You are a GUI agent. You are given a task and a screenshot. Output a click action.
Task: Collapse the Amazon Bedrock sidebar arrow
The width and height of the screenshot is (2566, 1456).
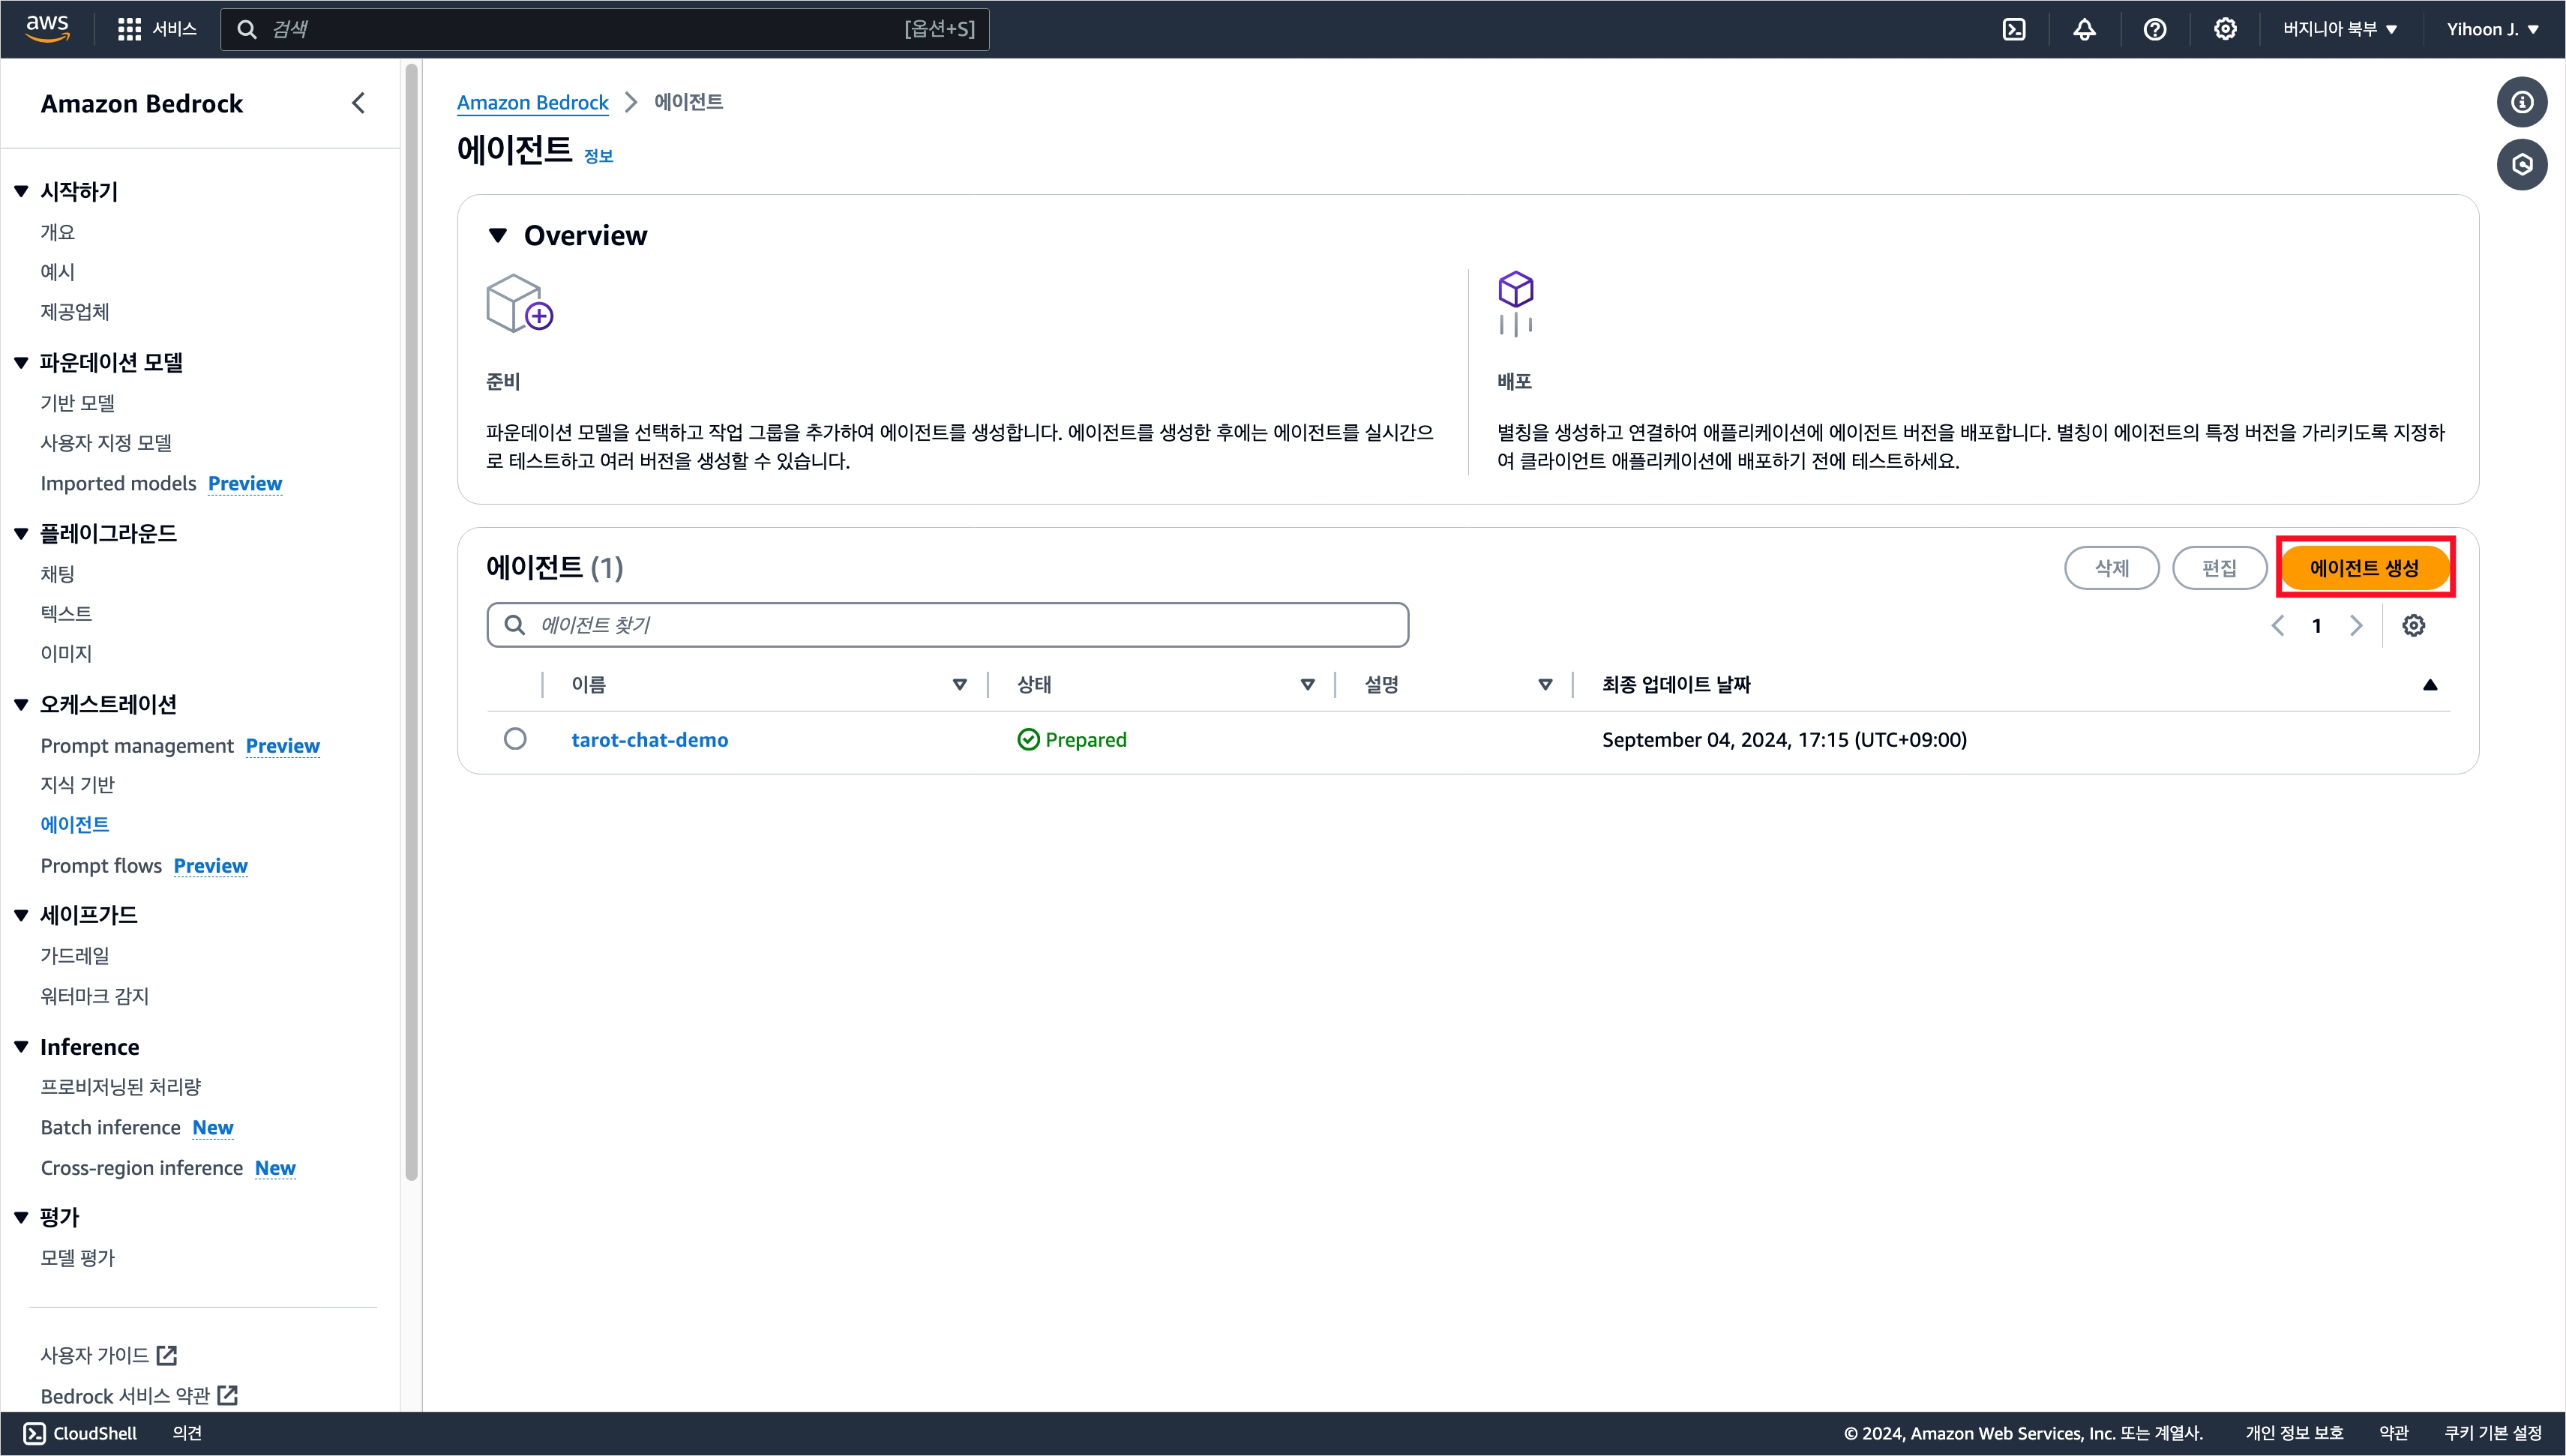[x=358, y=103]
